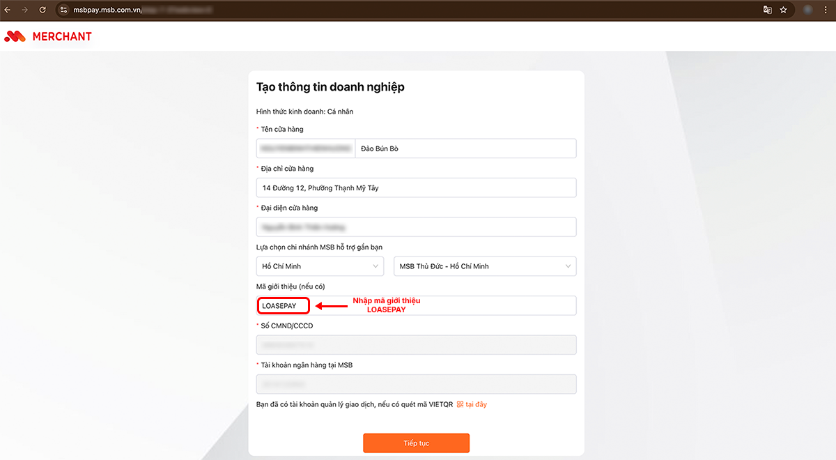
Task: Click the browser forward arrow
Action: 25,10
